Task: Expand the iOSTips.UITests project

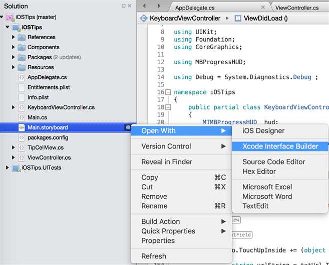Action: coord(8,168)
